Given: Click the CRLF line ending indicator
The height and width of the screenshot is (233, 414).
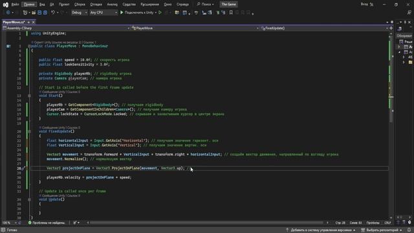Looking at the screenshot, I should tap(387, 223).
